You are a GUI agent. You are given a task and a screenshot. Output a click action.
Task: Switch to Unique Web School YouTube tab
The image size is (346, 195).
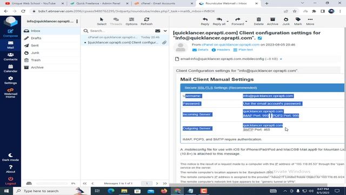[x=34, y=3]
